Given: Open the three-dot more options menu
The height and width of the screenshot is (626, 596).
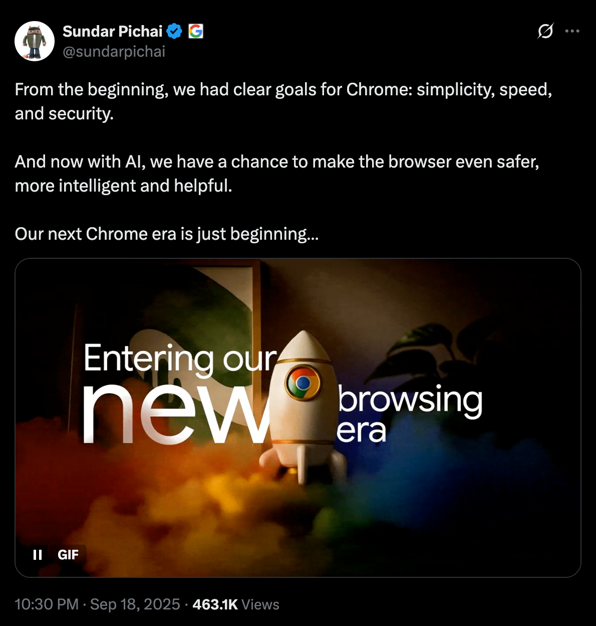Looking at the screenshot, I should (x=572, y=31).
